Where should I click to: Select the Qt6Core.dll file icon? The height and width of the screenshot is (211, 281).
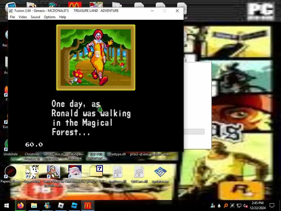click(x=139, y=174)
